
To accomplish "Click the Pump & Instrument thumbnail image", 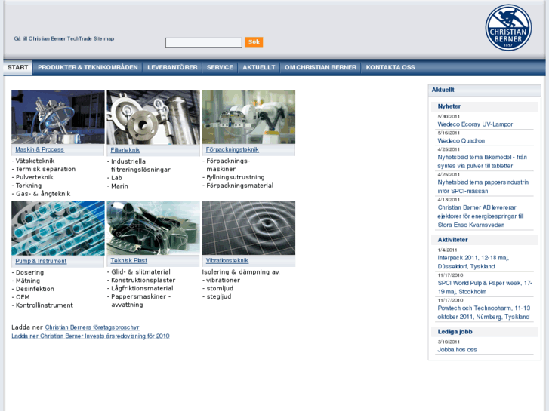I will point(58,228).
